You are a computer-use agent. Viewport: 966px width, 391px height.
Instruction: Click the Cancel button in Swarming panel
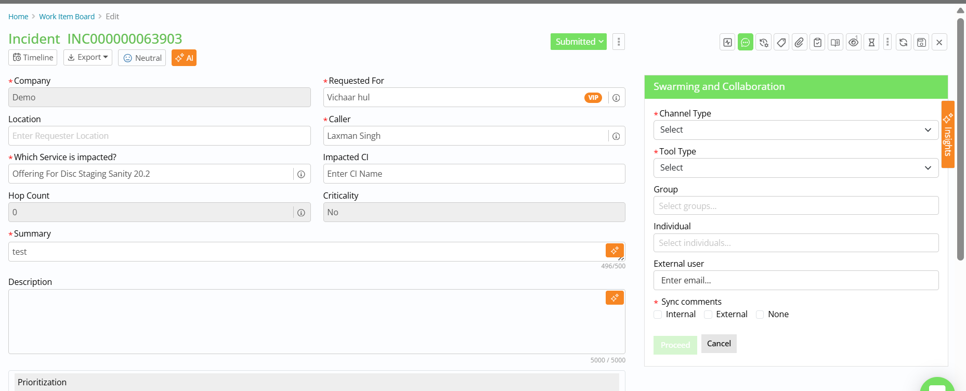point(719,344)
